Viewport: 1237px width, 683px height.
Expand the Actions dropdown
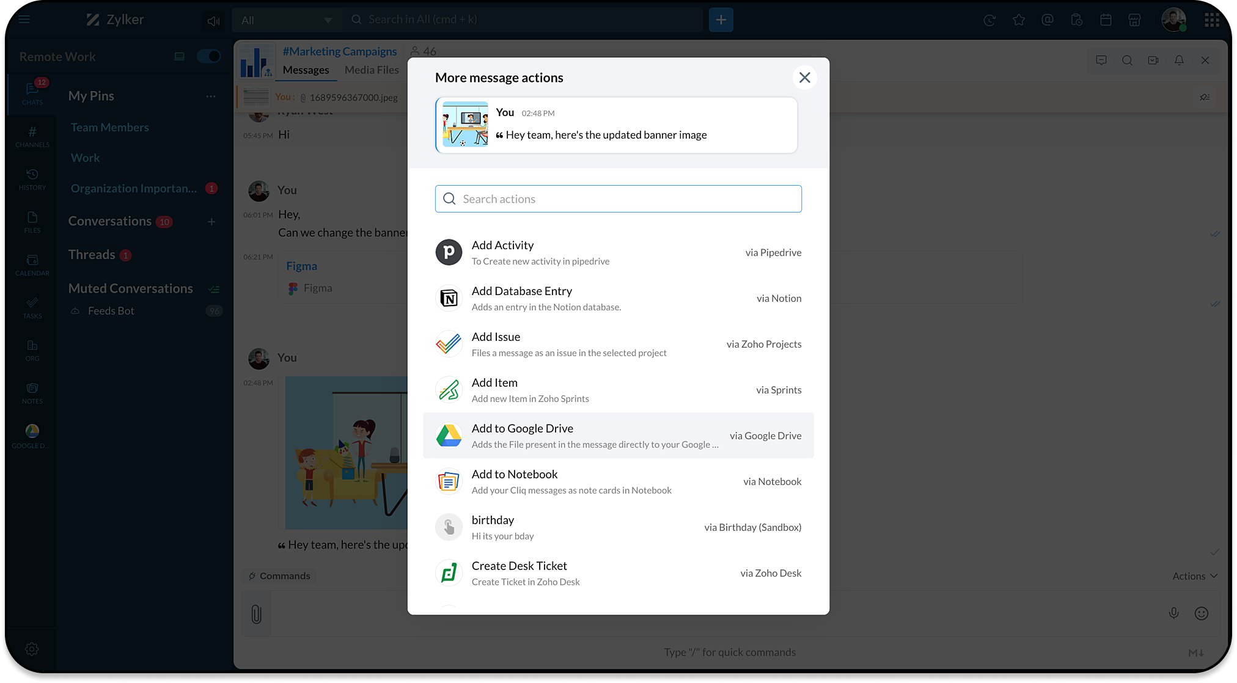[x=1194, y=575]
